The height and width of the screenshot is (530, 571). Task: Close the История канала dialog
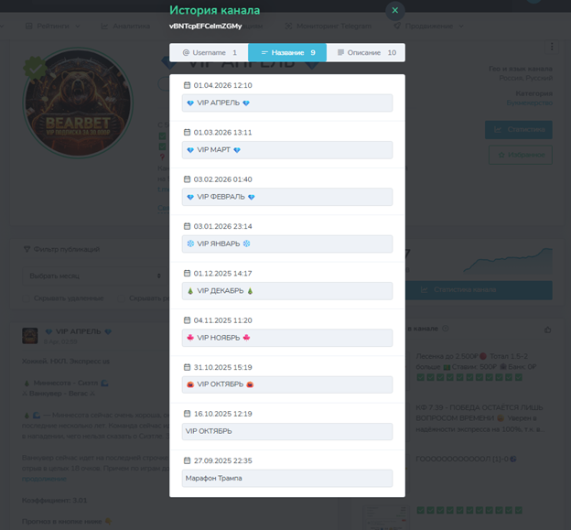(x=394, y=11)
